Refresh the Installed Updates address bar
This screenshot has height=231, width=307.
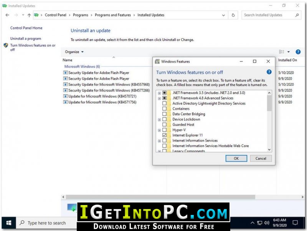click(233, 15)
